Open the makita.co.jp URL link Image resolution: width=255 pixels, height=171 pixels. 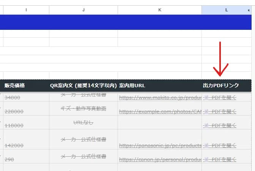pyautogui.click(x=160, y=98)
